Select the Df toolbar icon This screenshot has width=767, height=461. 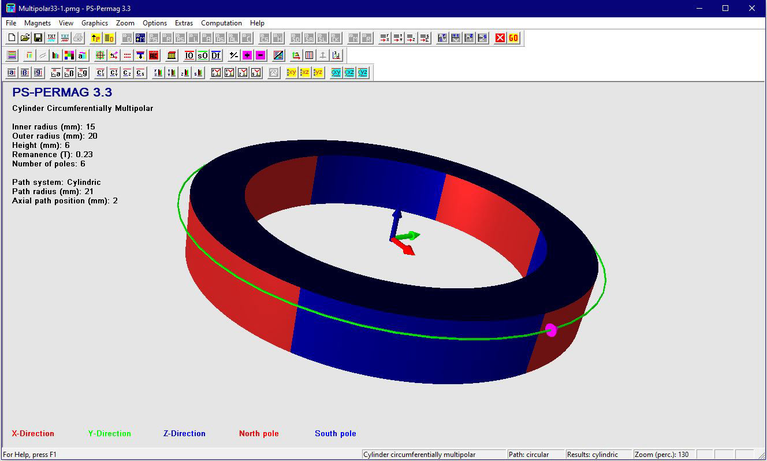[x=216, y=55]
